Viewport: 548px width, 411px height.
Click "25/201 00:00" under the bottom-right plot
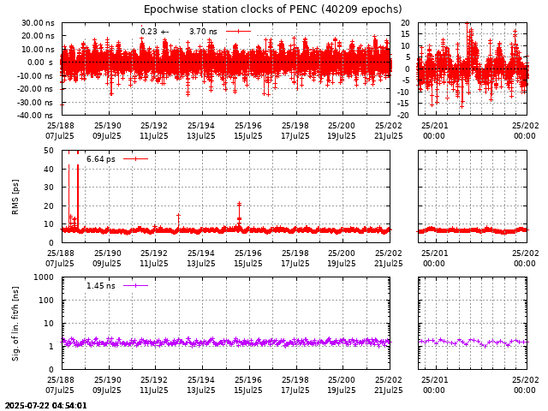(x=434, y=385)
